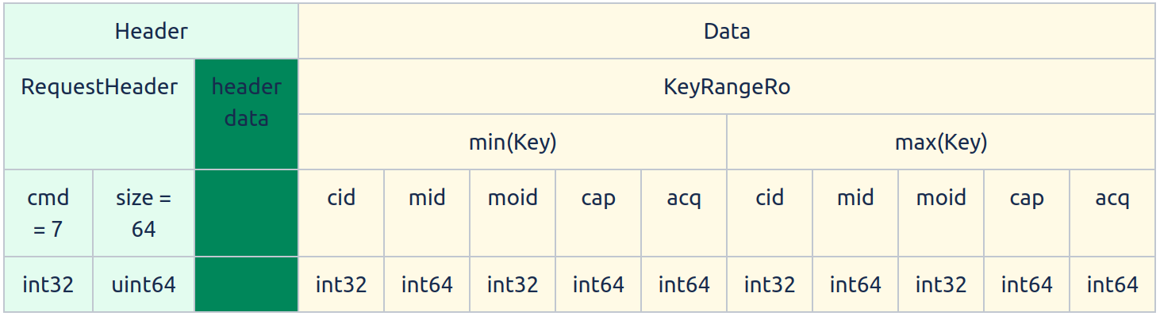Click int32 type below cmd
The height and width of the screenshot is (316, 1160).
[x=48, y=284]
